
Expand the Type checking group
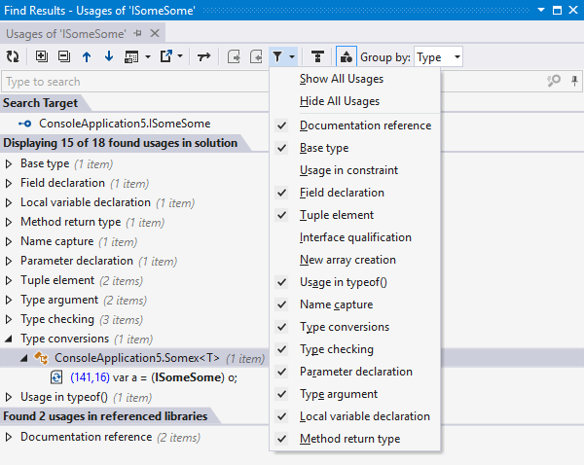point(10,319)
